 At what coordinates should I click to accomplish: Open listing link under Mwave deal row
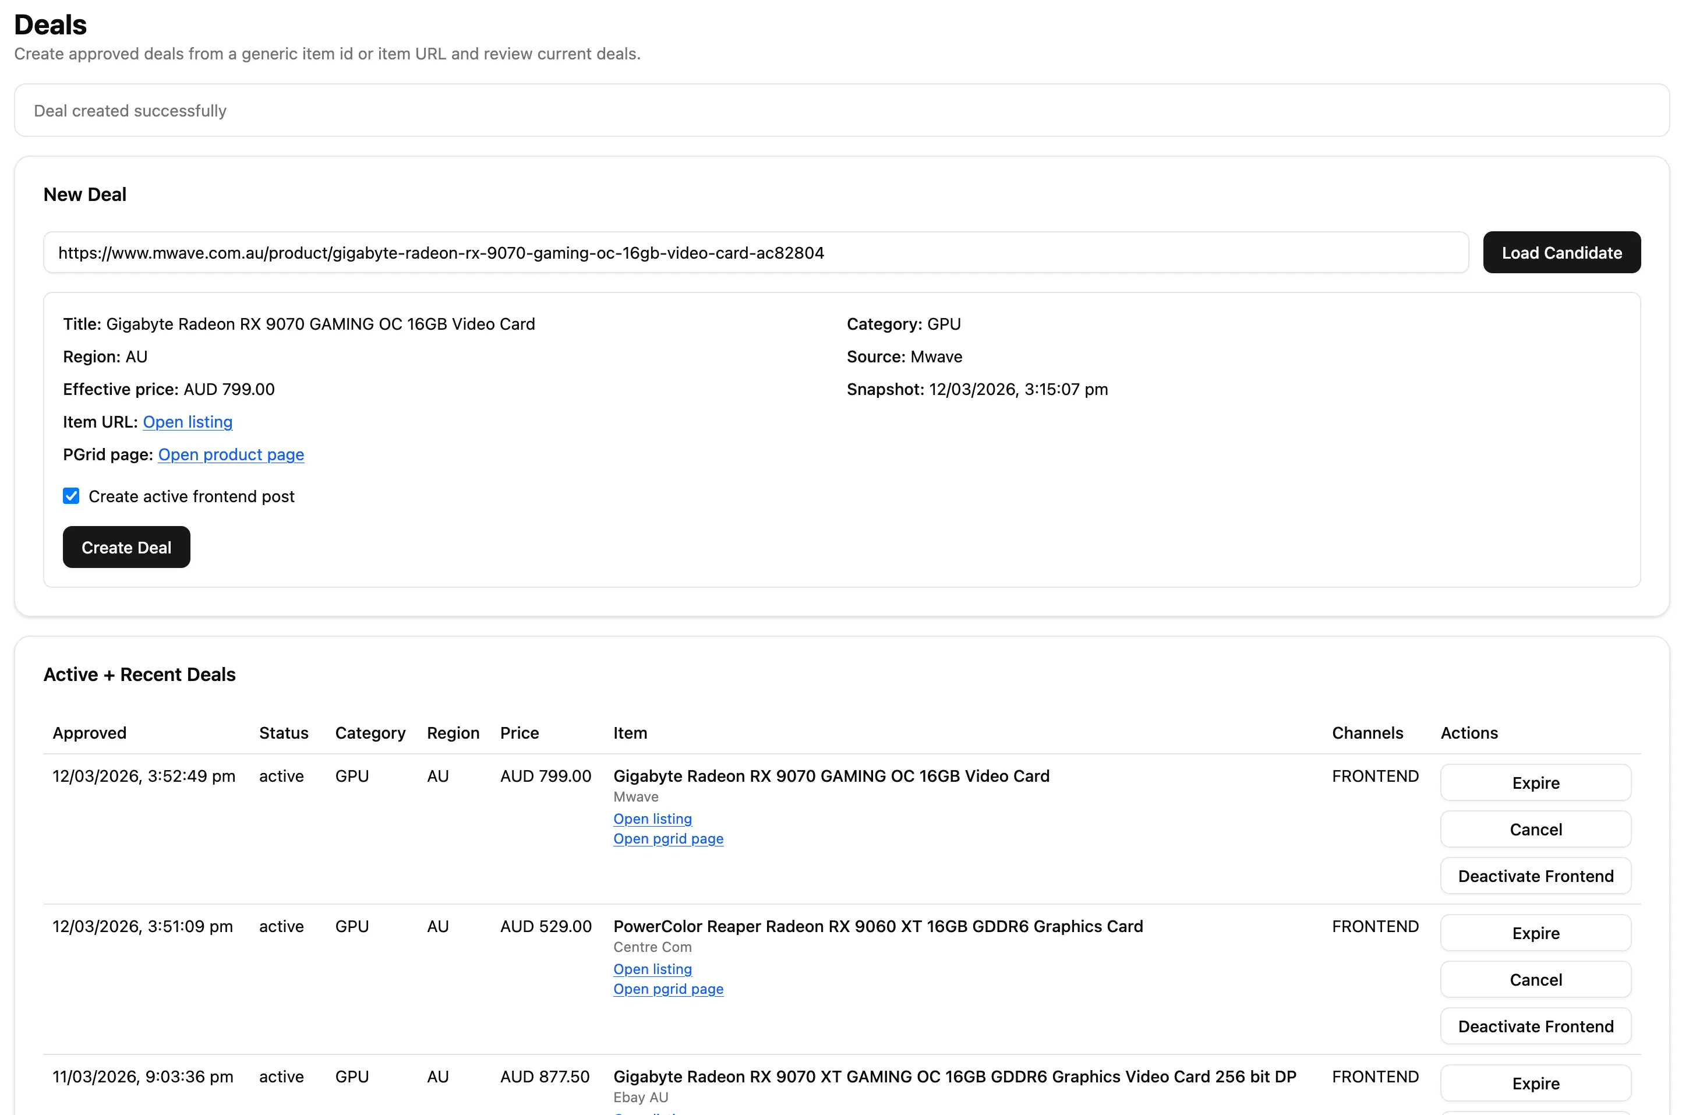(x=652, y=818)
